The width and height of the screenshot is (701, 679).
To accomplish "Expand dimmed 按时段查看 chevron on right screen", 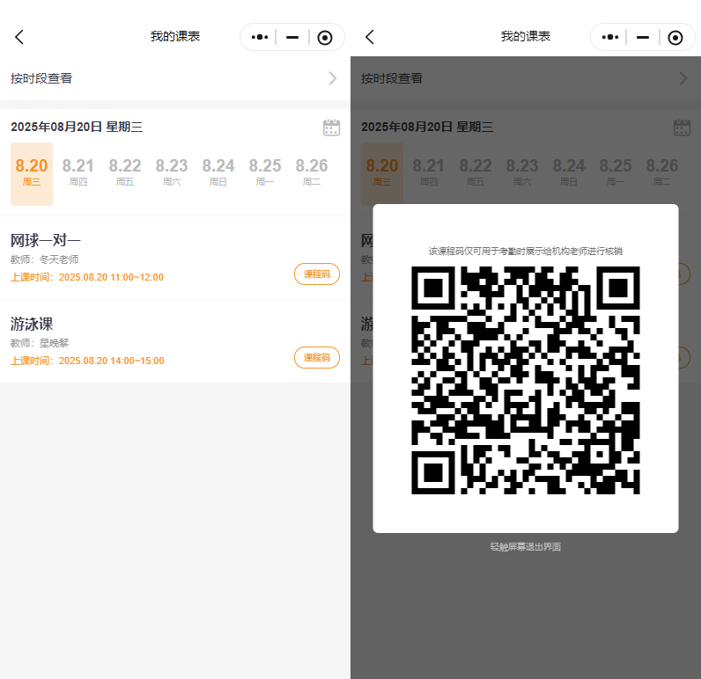I will 683,78.
